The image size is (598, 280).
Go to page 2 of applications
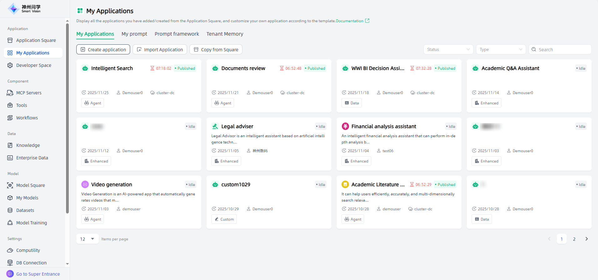point(574,239)
